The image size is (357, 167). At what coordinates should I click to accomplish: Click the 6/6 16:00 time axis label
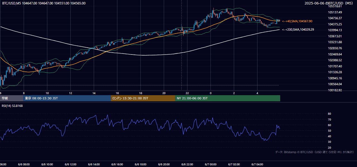117,164
